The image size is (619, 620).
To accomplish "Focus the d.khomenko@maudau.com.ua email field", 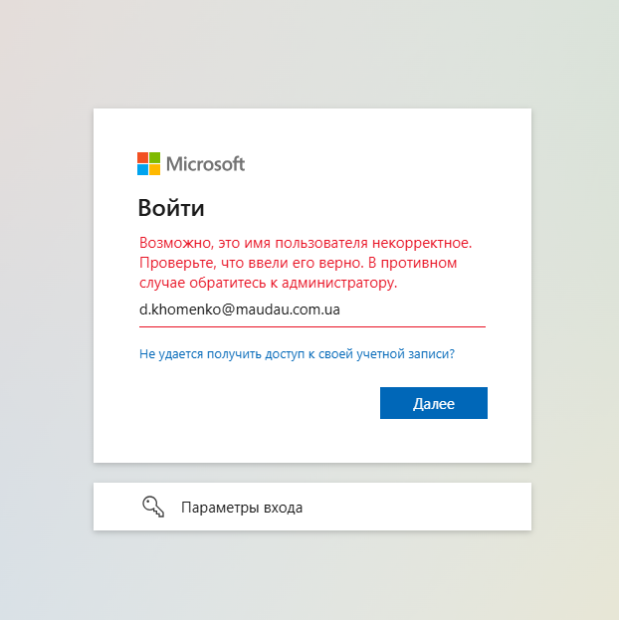I will point(312,310).
